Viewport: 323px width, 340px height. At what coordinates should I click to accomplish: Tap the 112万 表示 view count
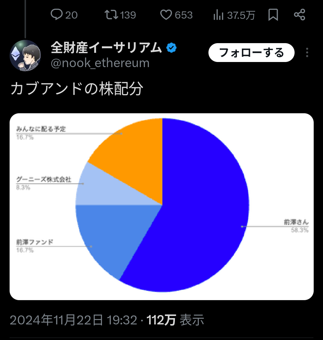coord(175,320)
